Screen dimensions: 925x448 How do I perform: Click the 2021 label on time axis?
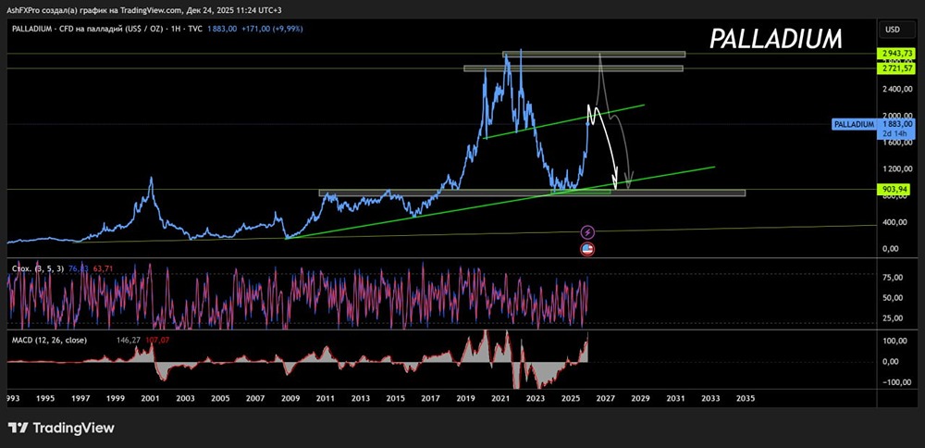[500, 398]
